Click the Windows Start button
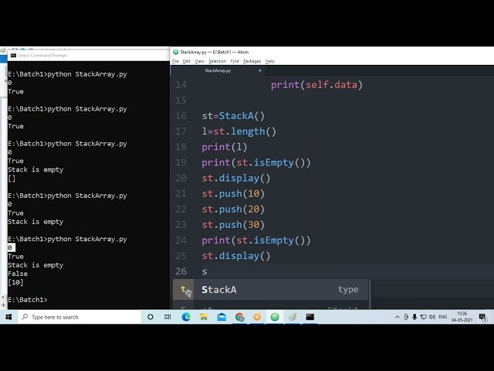The height and width of the screenshot is (371, 494). [8, 317]
